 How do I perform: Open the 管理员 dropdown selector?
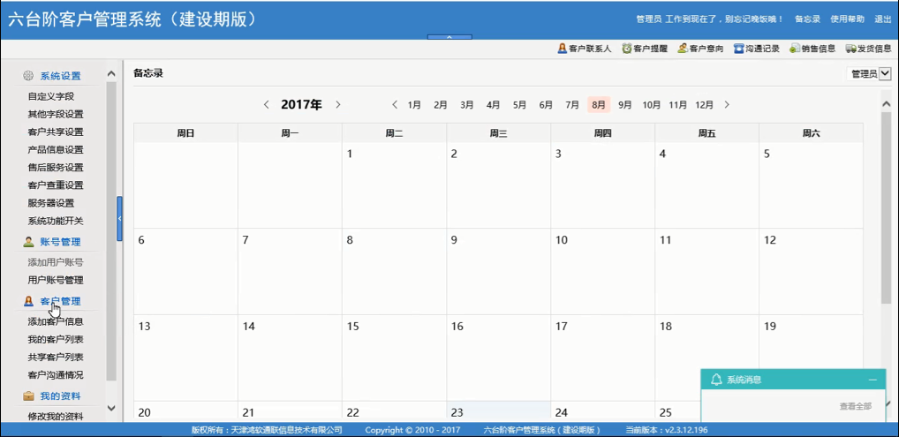coord(885,74)
